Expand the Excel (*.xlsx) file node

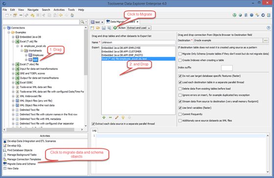click(13, 64)
